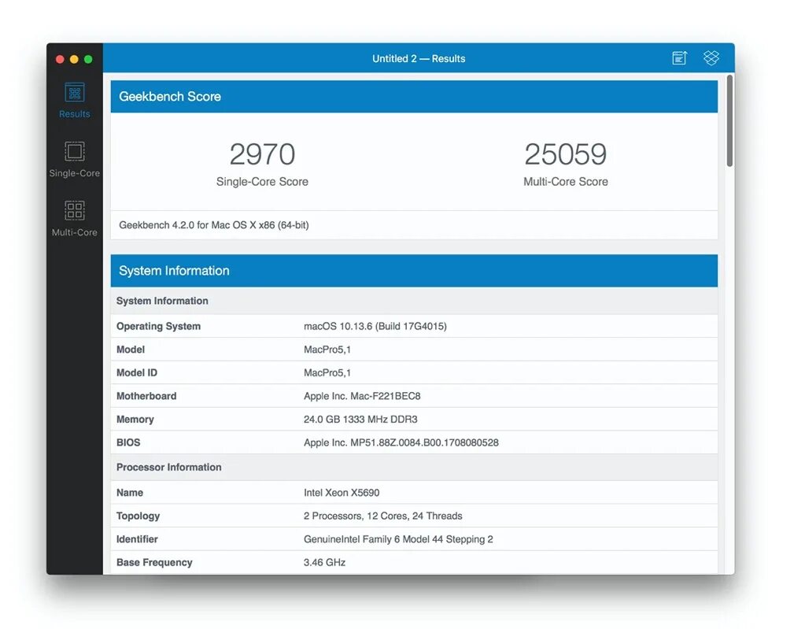Click the blue System Information header bar
This screenshot has height=629, width=794.
[x=414, y=271]
